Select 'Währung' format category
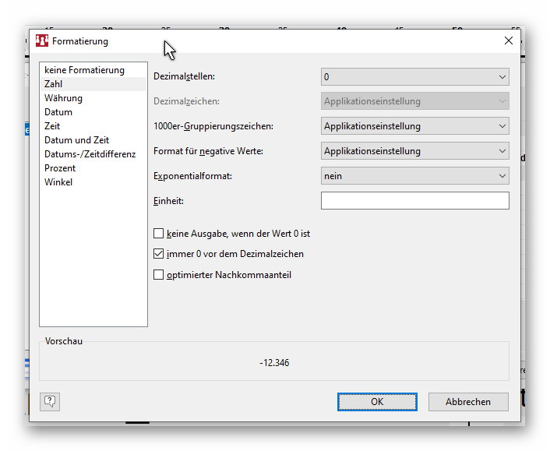This screenshot has height=451, width=550. [x=63, y=98]
